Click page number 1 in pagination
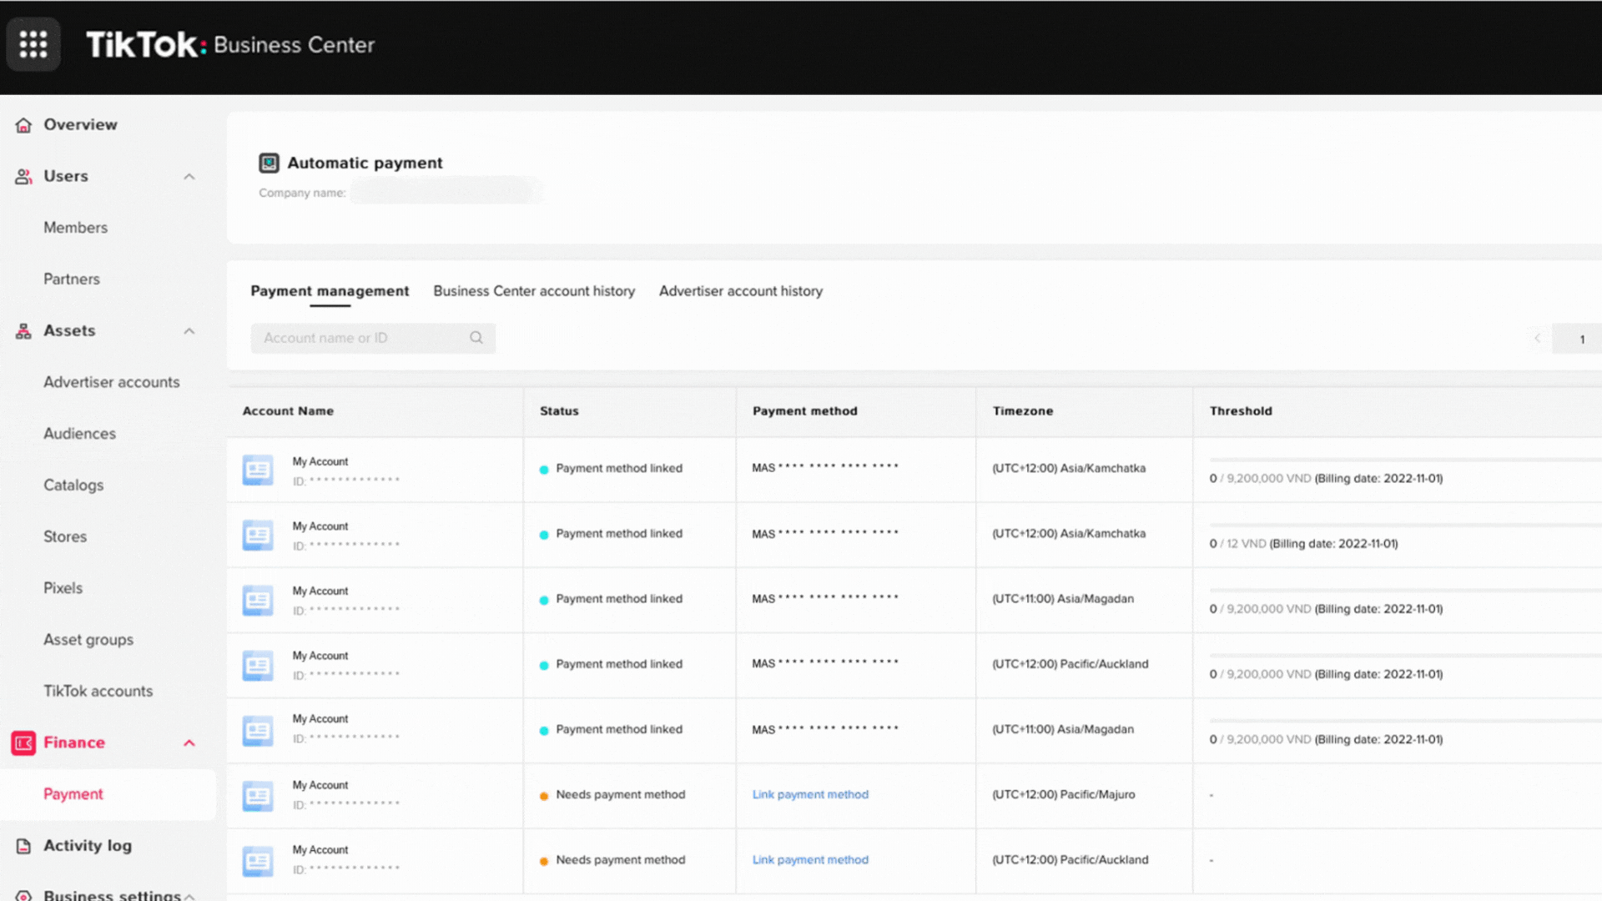Image resolution: width=1602 pixels, height=901 pixels. click(x=1581, y=340)
